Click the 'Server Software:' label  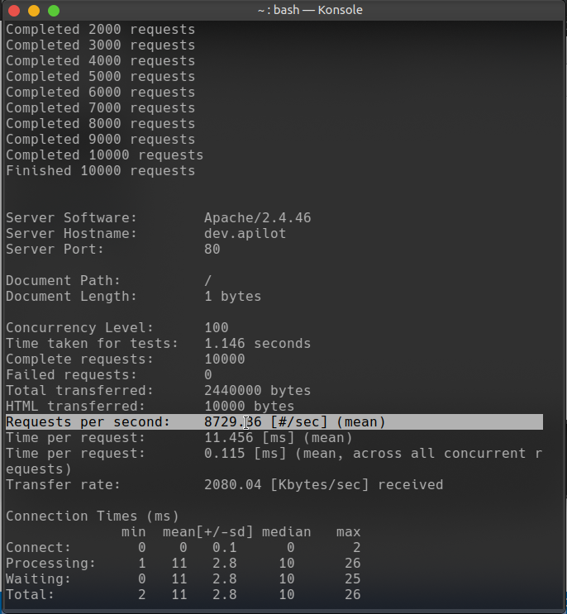click(71, 217)
